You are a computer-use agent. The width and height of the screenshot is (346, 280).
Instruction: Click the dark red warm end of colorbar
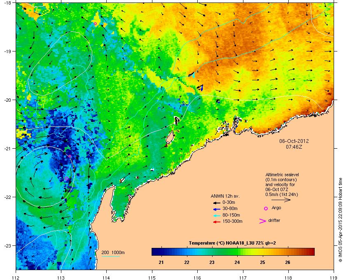coord(311,252)
